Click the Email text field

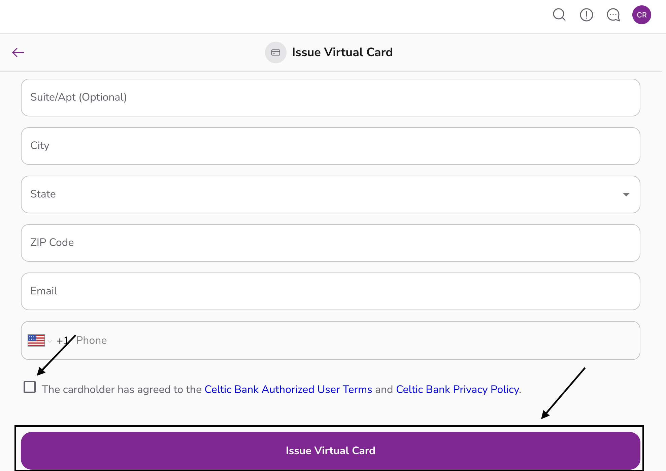tap(330, 291)
